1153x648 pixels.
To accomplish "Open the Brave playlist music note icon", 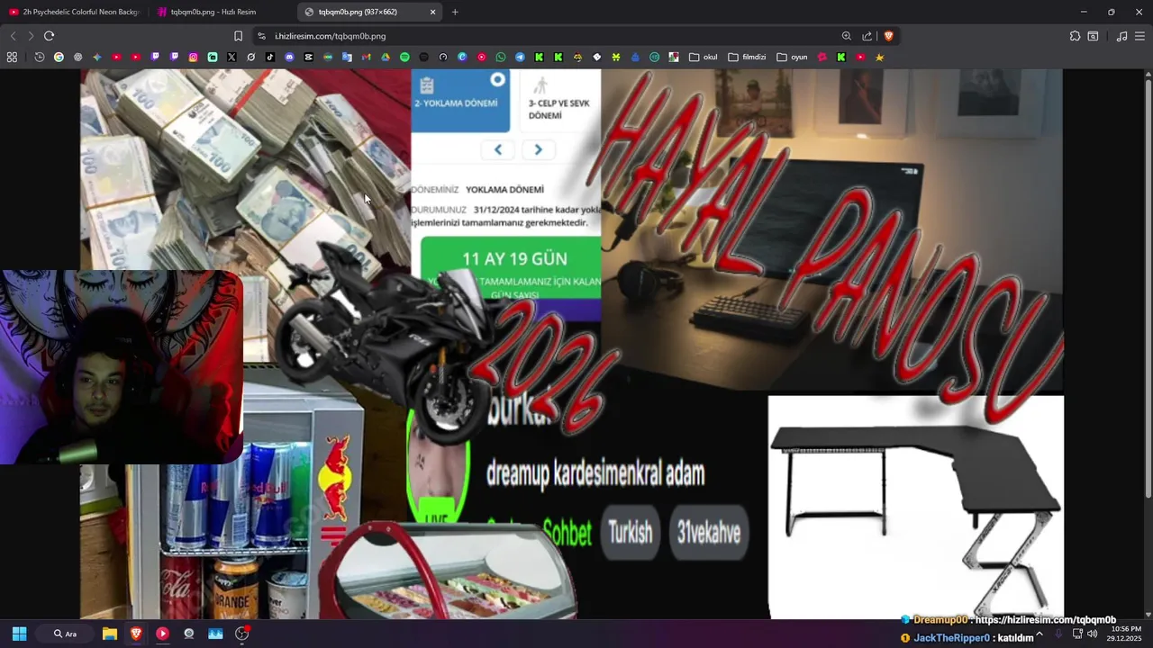I will 1121,36.
